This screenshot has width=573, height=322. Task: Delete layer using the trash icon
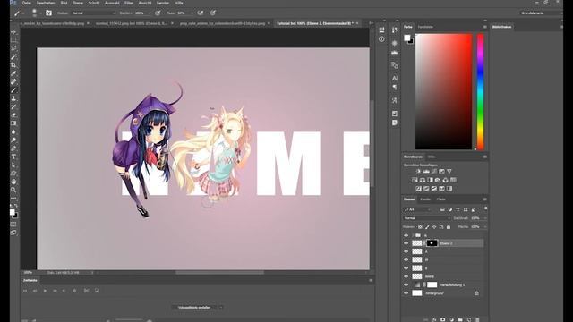coord(477,319)
